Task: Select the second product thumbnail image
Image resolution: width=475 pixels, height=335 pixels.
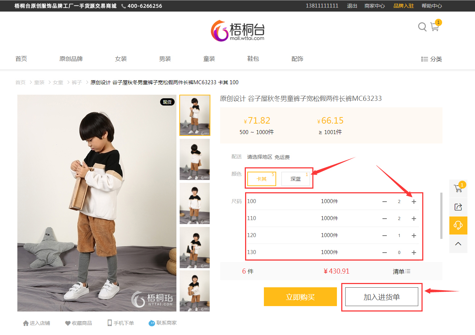Action: 194,159
